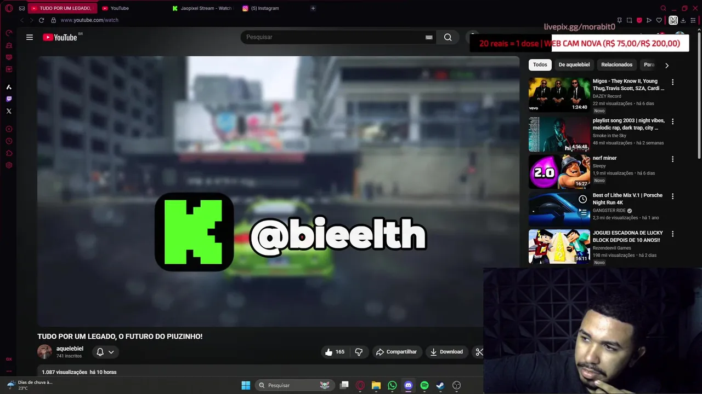Click the address bar lock icon
Screen dimensions: 702x394
pyautogui.click(x=53, y=20)
